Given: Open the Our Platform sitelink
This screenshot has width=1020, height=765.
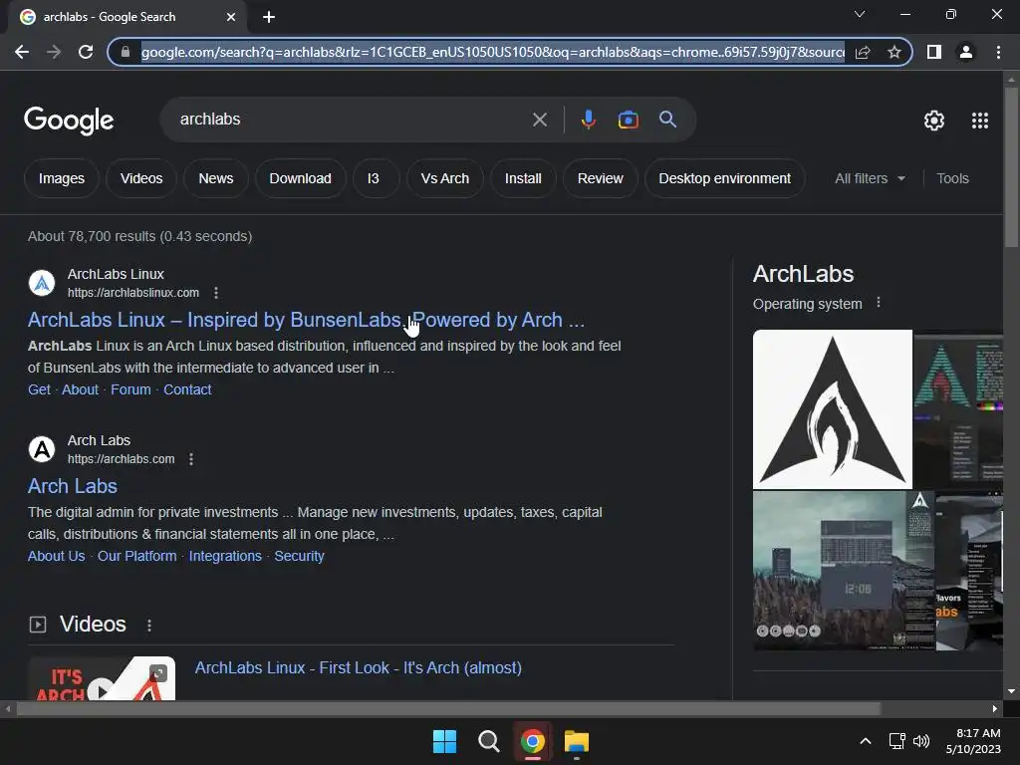Looking at the screenshot, I should pyautogui.click(x=136, y=556).
